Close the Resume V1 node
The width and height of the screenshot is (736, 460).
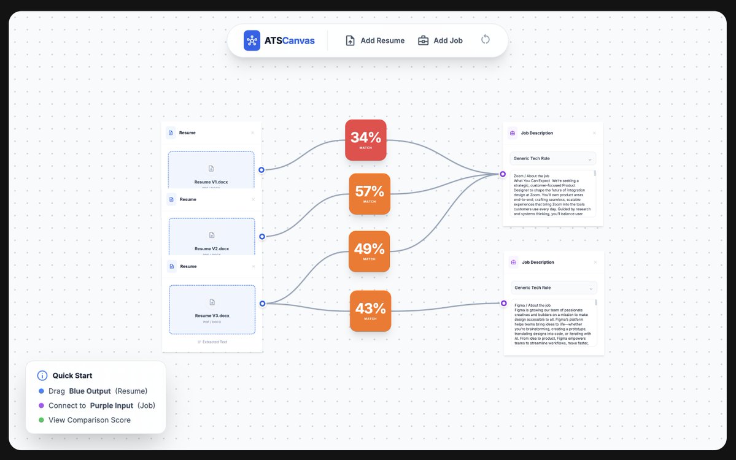click(254, 132)
